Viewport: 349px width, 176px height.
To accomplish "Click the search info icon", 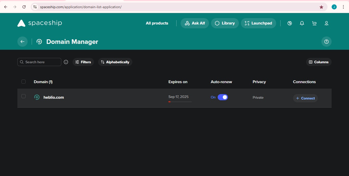I will (66, 62).
